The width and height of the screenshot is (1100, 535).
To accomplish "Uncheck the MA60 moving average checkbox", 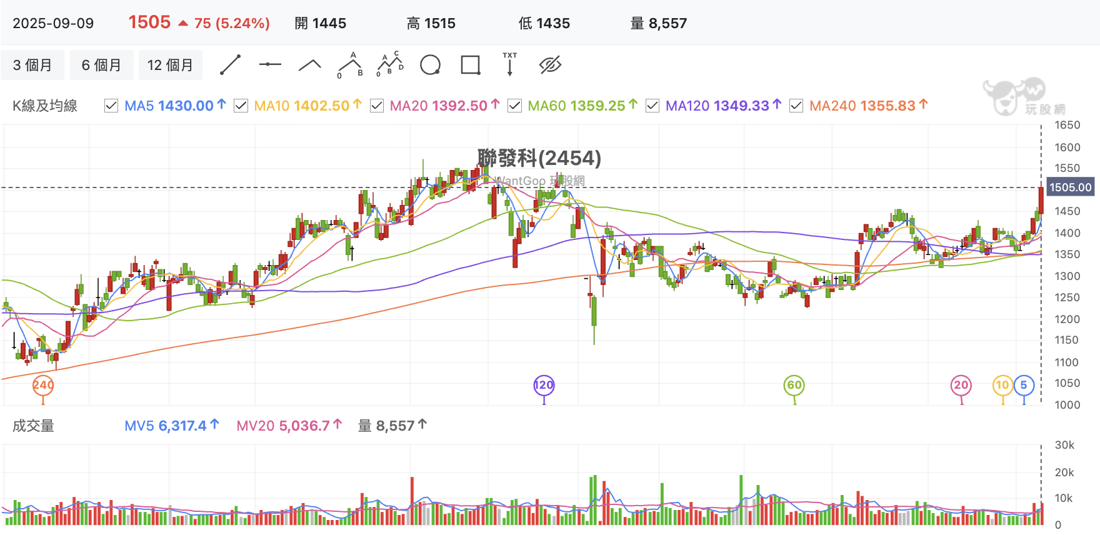I will tap(514, 106).
